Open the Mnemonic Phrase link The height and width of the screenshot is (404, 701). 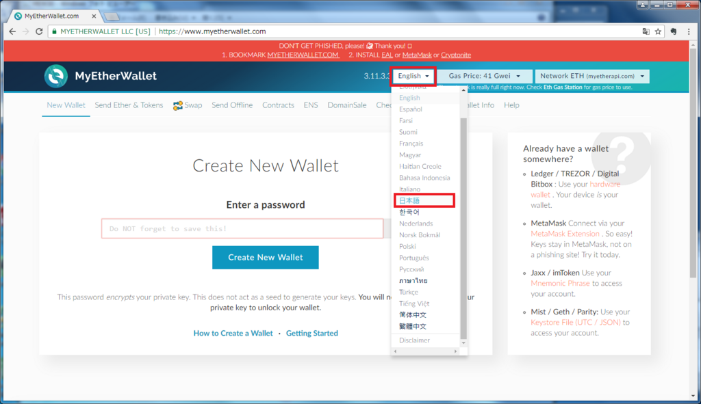coord(560,284)
